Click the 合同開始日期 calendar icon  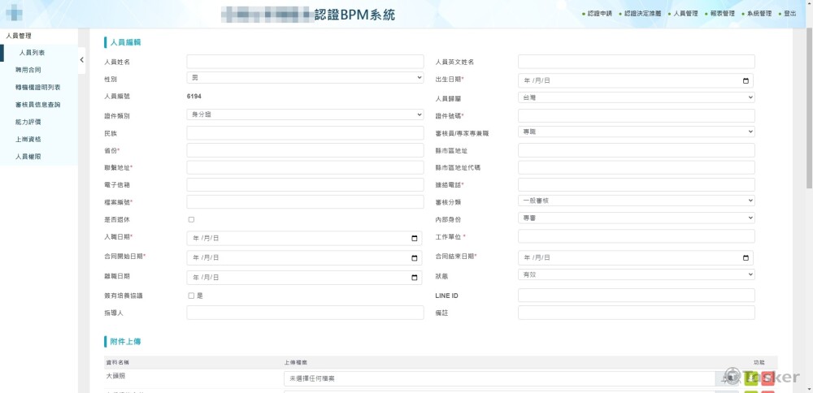[x=415, y=257]
